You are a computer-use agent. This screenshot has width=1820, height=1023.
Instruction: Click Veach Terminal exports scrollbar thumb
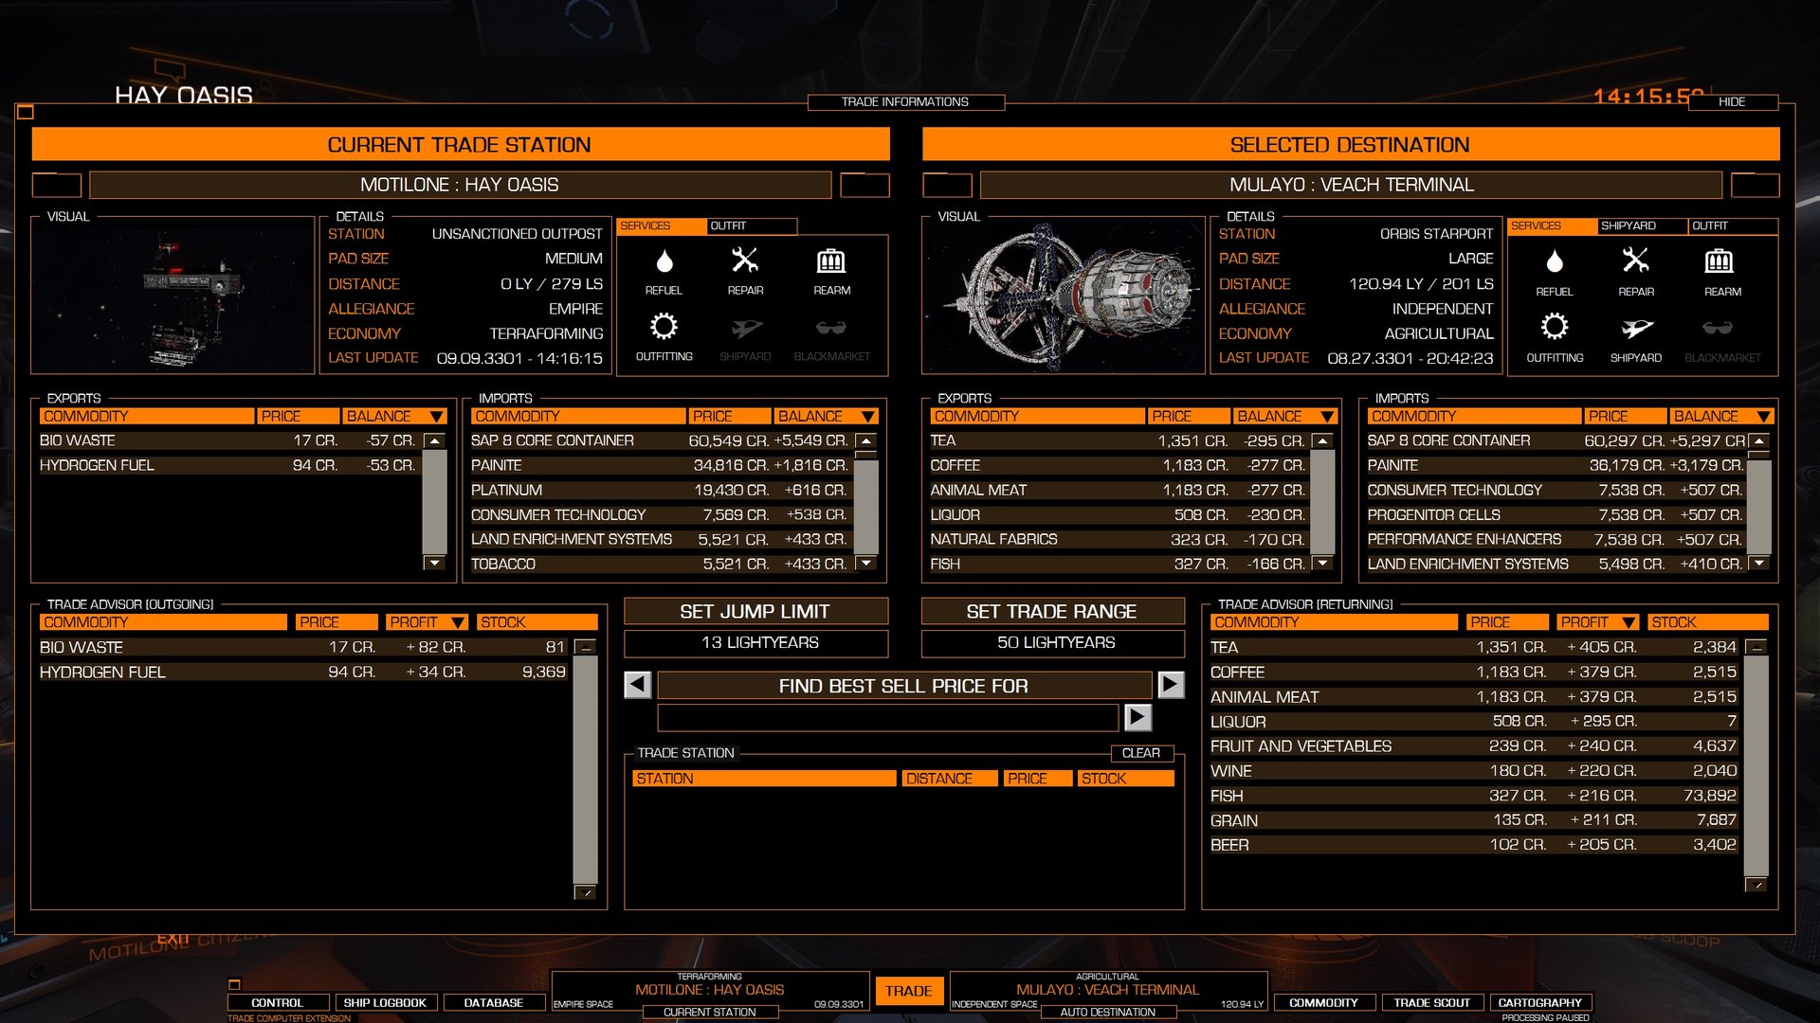click(1322, 501)
